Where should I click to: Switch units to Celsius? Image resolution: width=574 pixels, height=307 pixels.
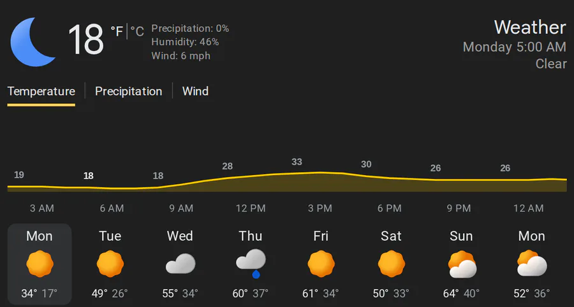click(x=137, y=31)
